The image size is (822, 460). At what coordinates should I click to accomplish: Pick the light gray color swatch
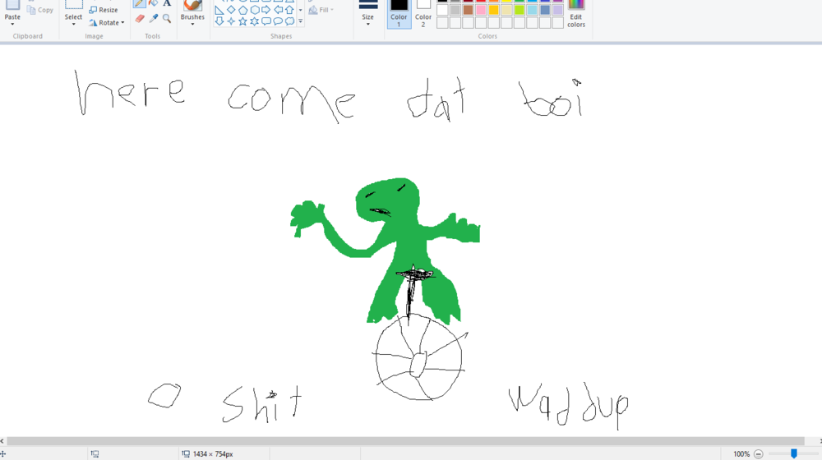(x=455, y=10)
